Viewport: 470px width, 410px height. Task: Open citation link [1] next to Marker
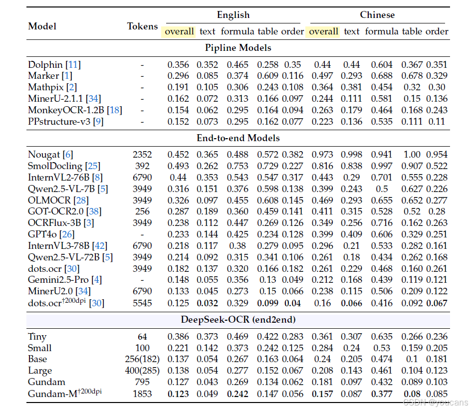click(x=67, y=76)
